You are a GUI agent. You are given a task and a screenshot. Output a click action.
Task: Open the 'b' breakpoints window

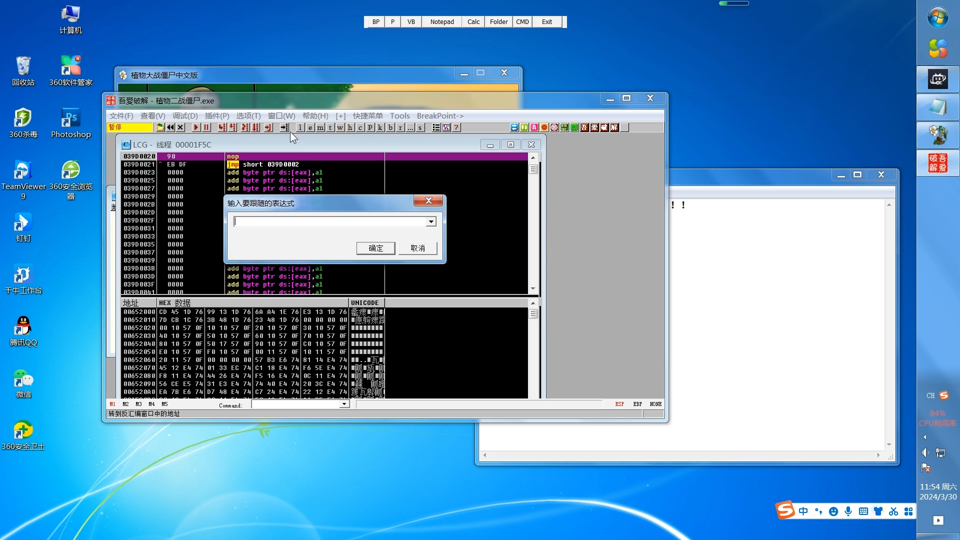click(x=390, y=127)
